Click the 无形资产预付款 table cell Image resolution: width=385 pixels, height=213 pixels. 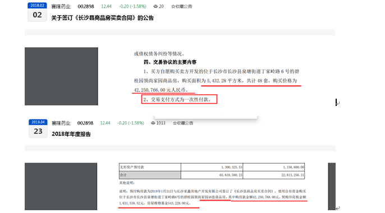coord(150,167)
